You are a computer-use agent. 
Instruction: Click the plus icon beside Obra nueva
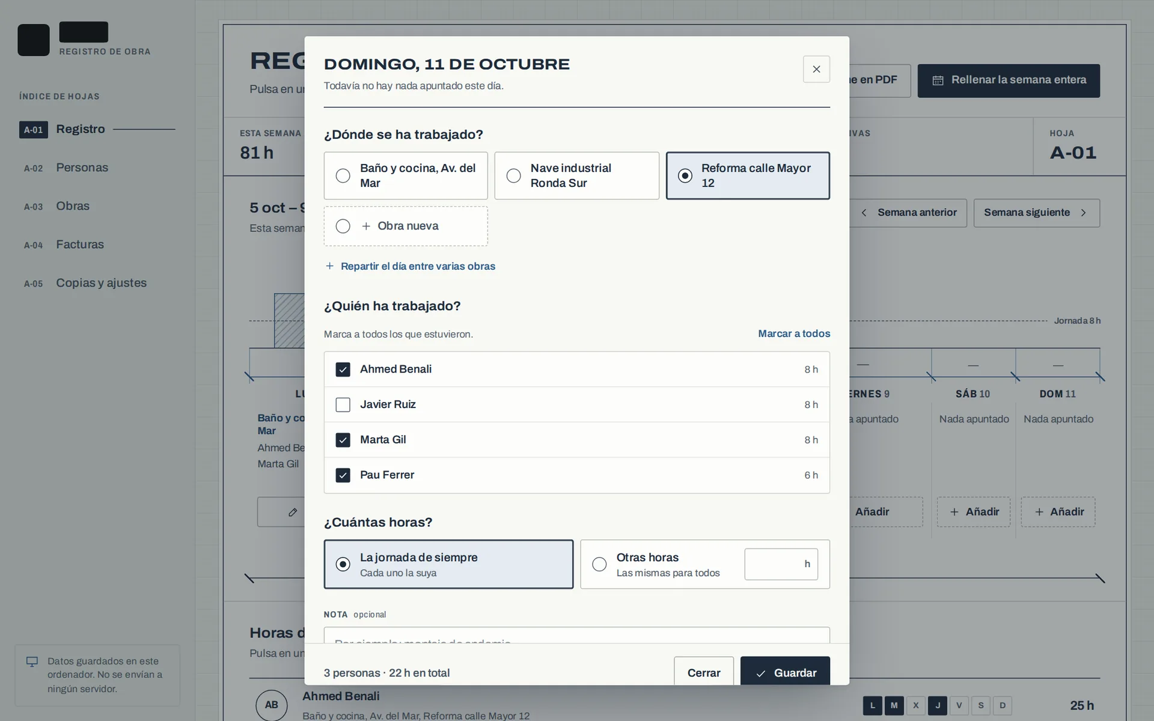pyautogui.click(x=366, y=226)
